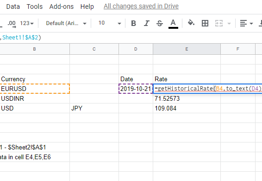Select column E header
Viewport: 262px width, 181px height.
[187, 49]
